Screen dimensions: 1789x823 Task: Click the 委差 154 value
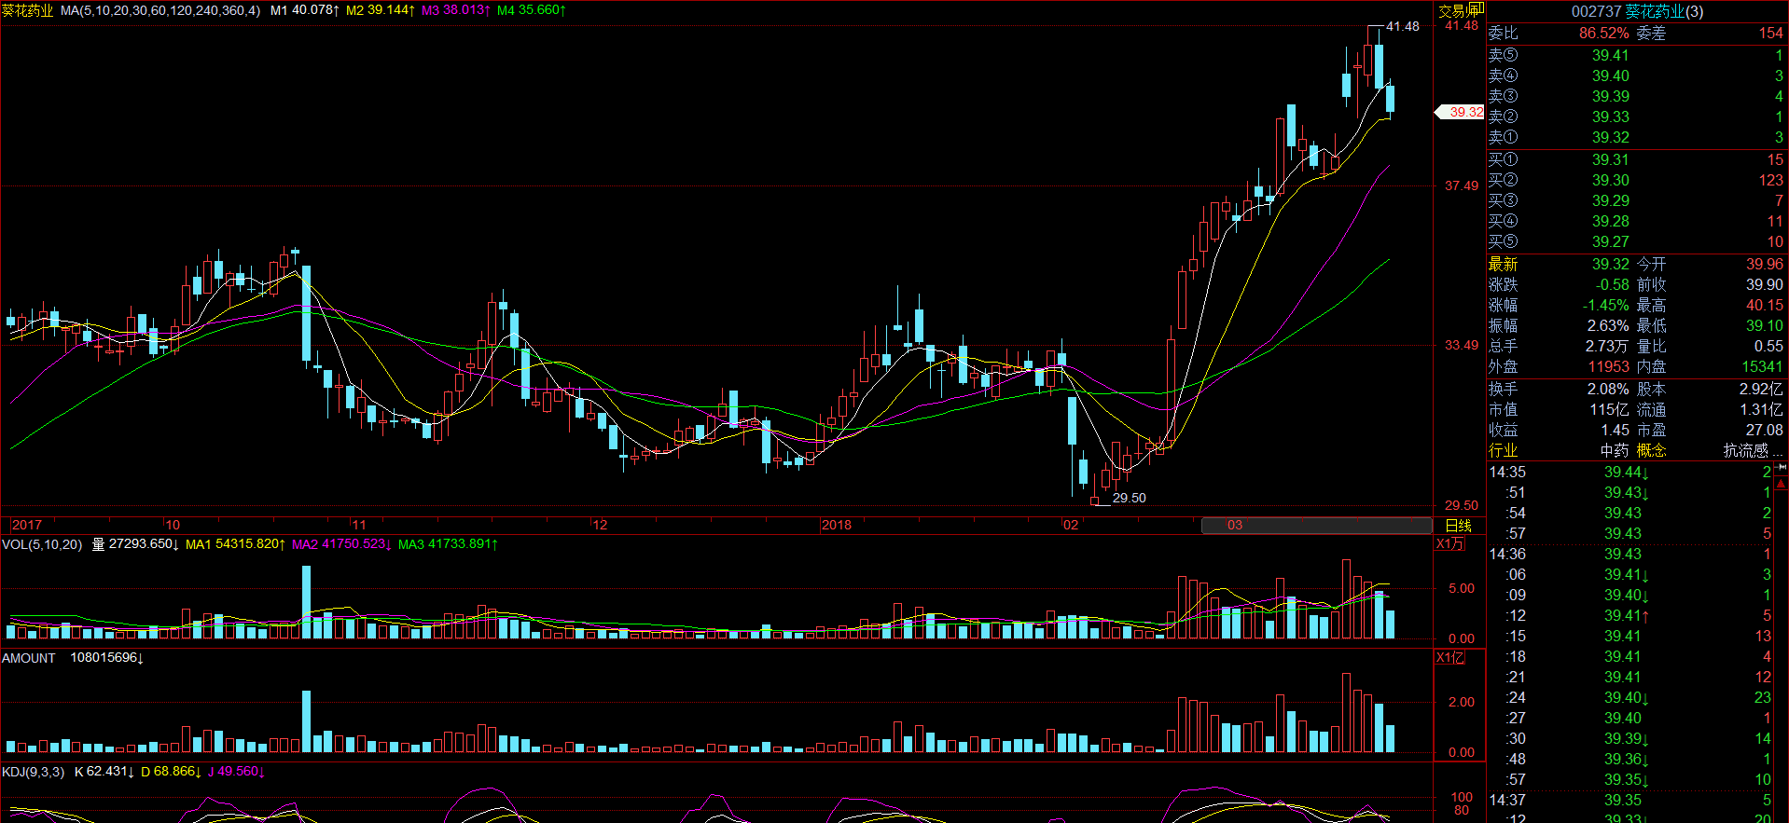tap(1770, 33)
